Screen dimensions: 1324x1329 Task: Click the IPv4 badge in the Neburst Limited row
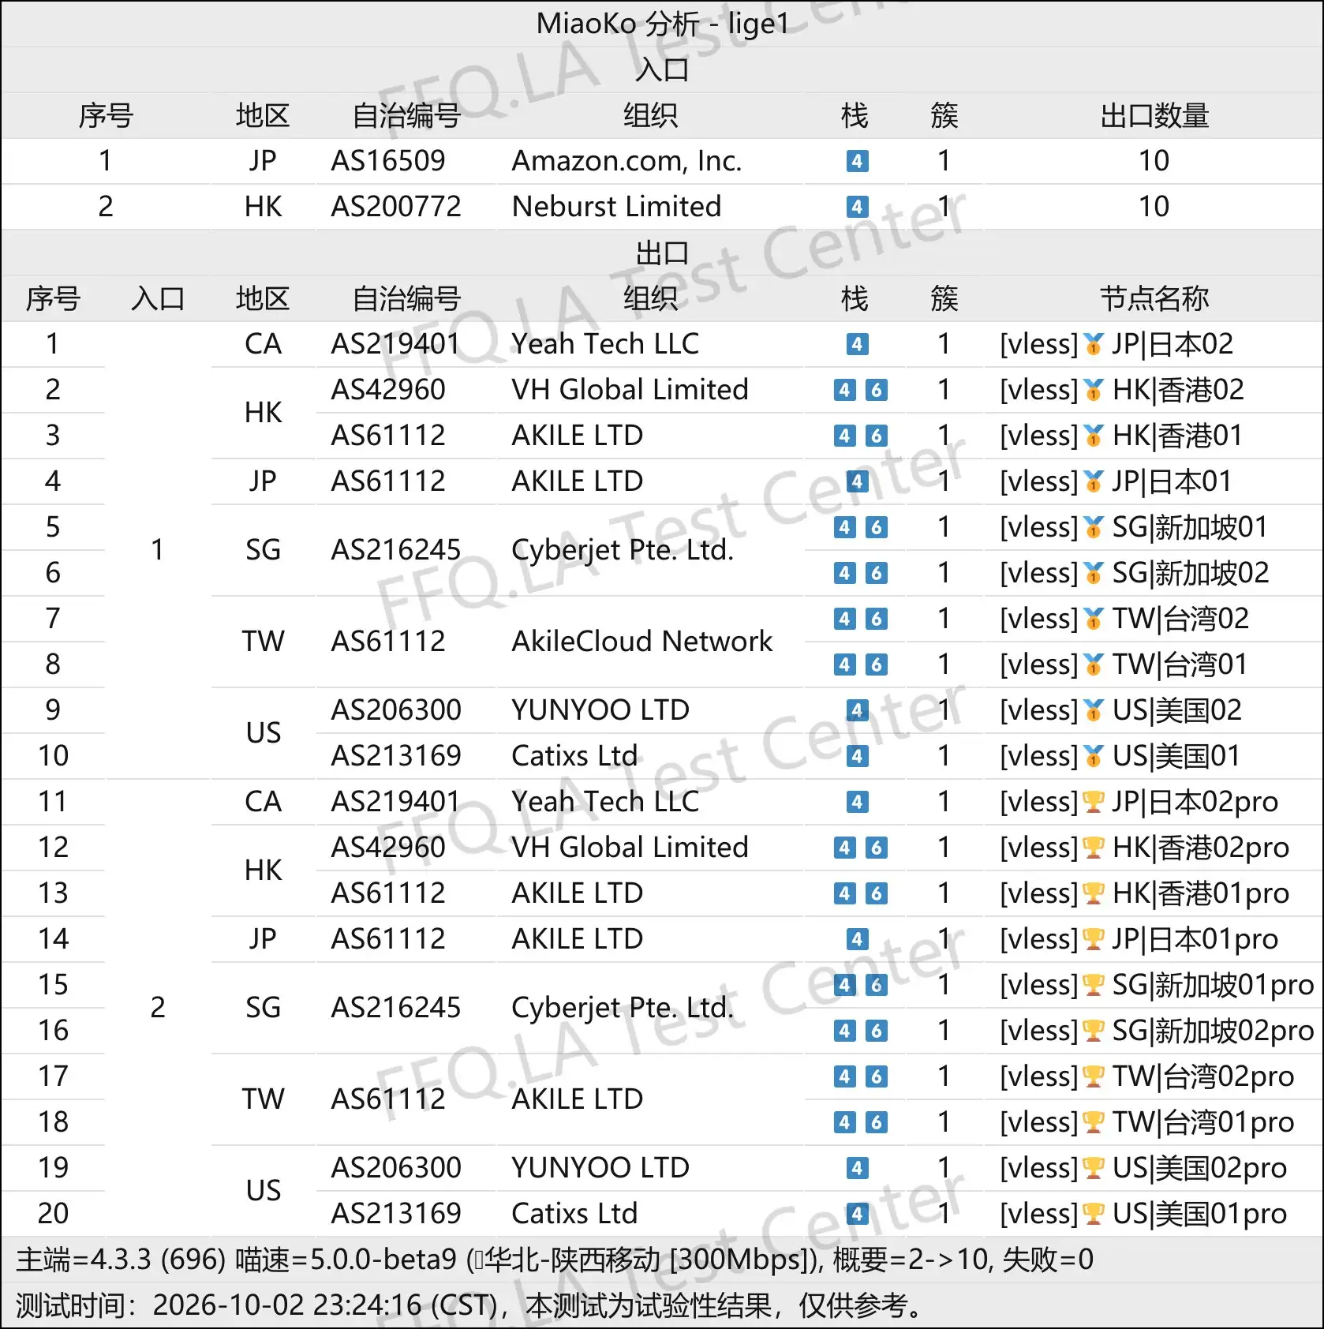pos(857,207)
